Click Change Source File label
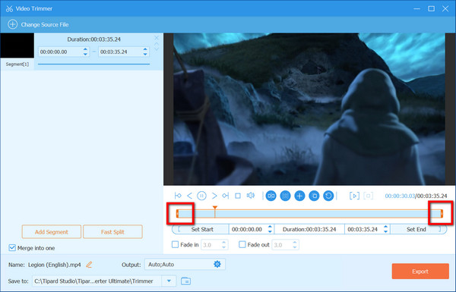Screen dimensions: 456x292 click(45, 25)
